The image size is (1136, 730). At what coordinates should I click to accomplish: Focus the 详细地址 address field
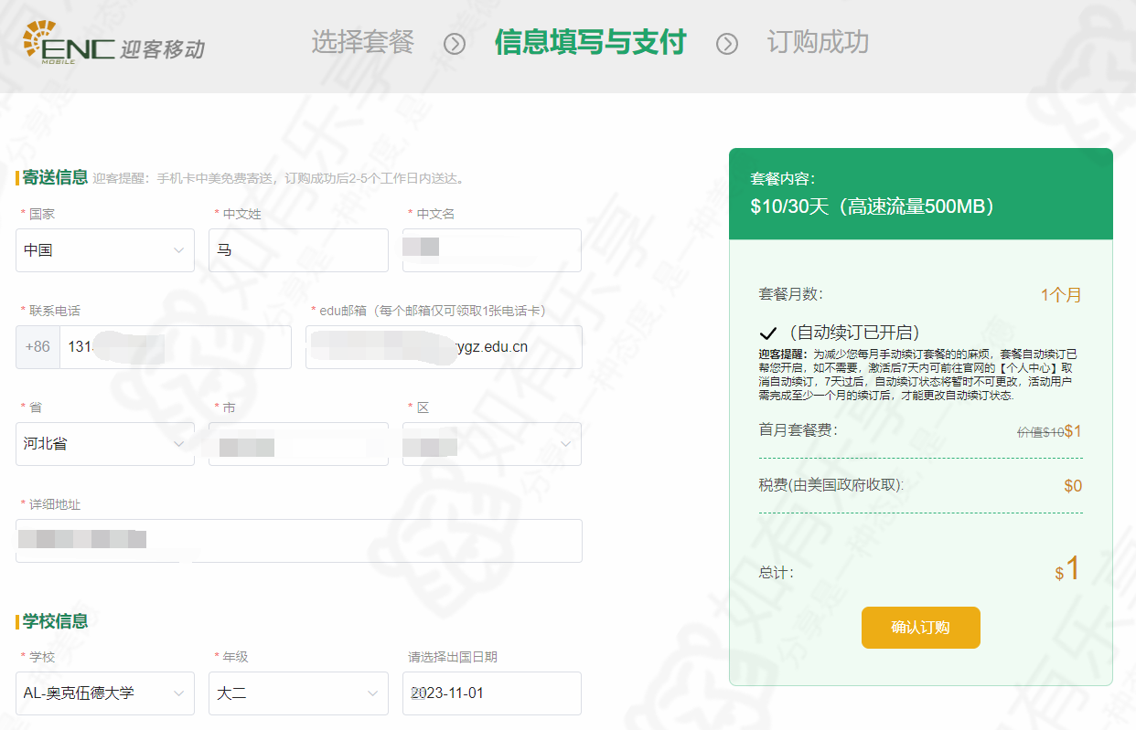pyautogui.click(x=298, y=541)
